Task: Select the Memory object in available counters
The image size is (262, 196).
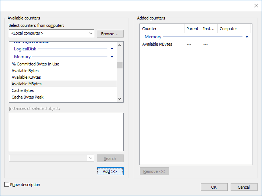Action: coord(22,57)
